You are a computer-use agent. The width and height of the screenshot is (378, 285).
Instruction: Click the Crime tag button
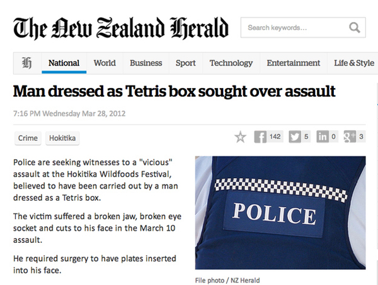point(28,138)
